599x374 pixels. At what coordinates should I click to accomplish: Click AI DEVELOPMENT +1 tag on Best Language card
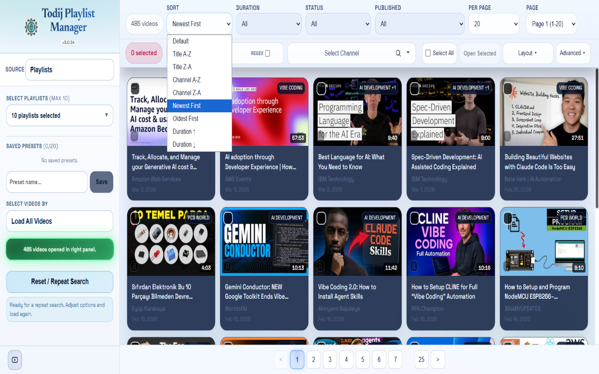coord(378,88)
